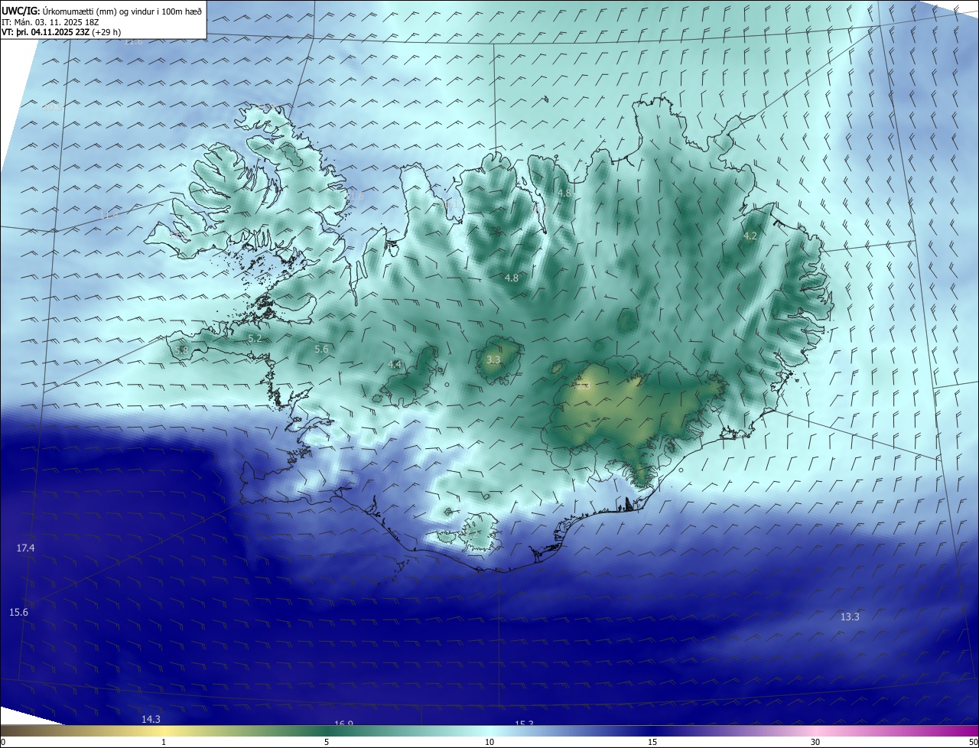Click the 17.4 value label on the map

tap(26, 548)
